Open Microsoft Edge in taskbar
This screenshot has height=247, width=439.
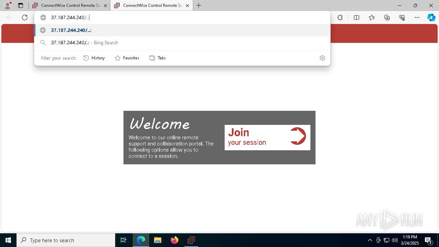click(141, 240)
